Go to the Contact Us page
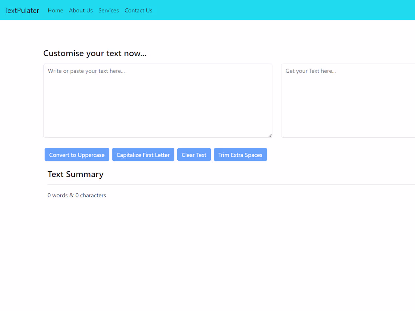415x311 pixels. tap(138, 11)
